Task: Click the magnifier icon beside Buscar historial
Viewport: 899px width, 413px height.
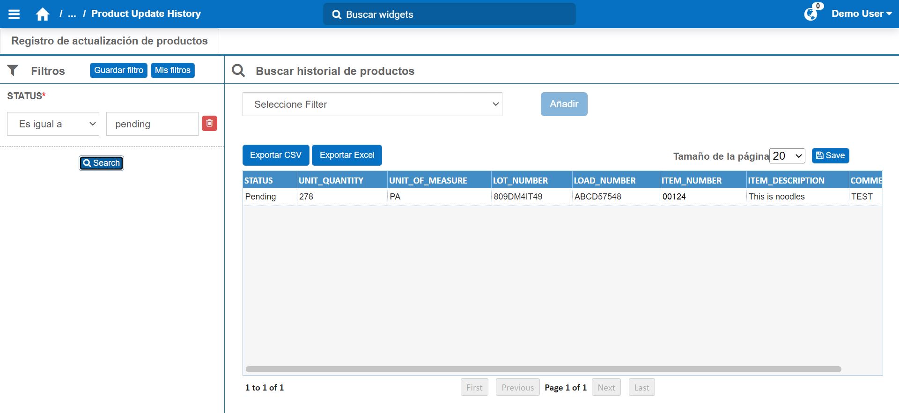Action: 238,71
